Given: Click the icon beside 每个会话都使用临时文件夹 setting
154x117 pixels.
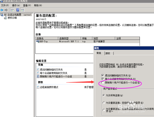Looking at the screenshot, I should pyautogui.click(x=38, y=73).
